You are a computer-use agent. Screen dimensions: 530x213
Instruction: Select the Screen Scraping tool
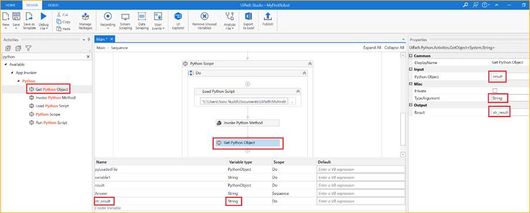coord(125,21)
